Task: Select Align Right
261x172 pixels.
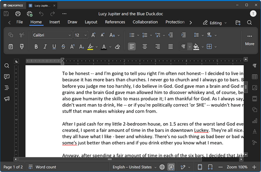Action: coord(157,47)
